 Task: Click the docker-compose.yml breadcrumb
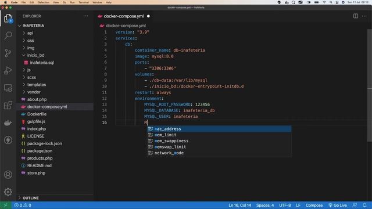point(126,26)
